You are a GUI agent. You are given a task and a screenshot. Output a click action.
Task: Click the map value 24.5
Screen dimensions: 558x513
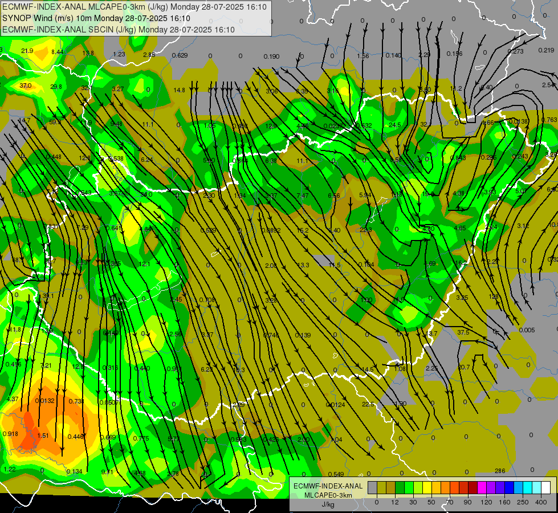395,125
